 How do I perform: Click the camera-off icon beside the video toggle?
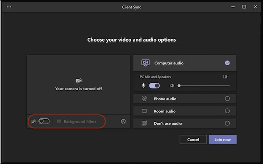(33, 121)
